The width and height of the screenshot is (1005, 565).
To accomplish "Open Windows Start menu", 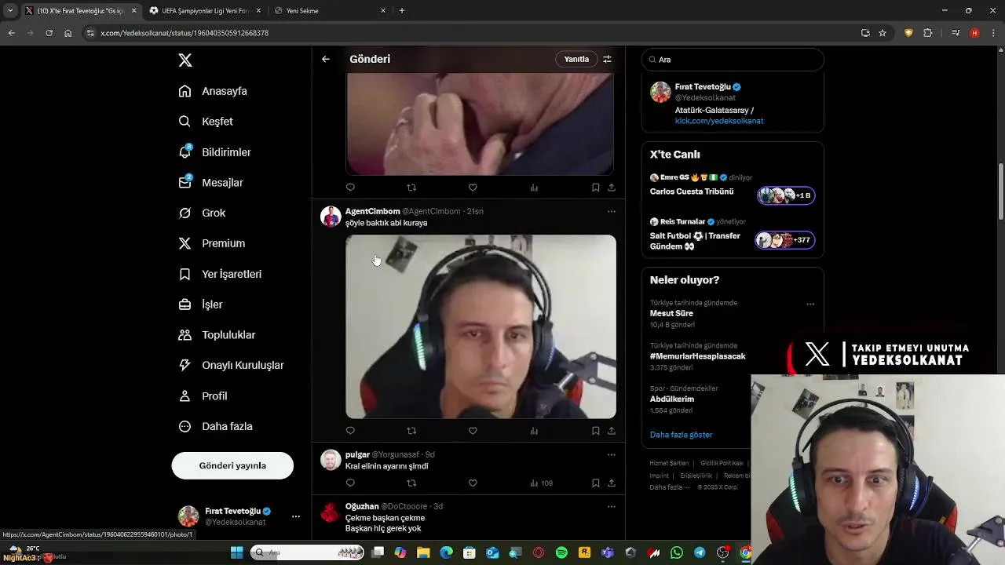I will coord(236,552).
